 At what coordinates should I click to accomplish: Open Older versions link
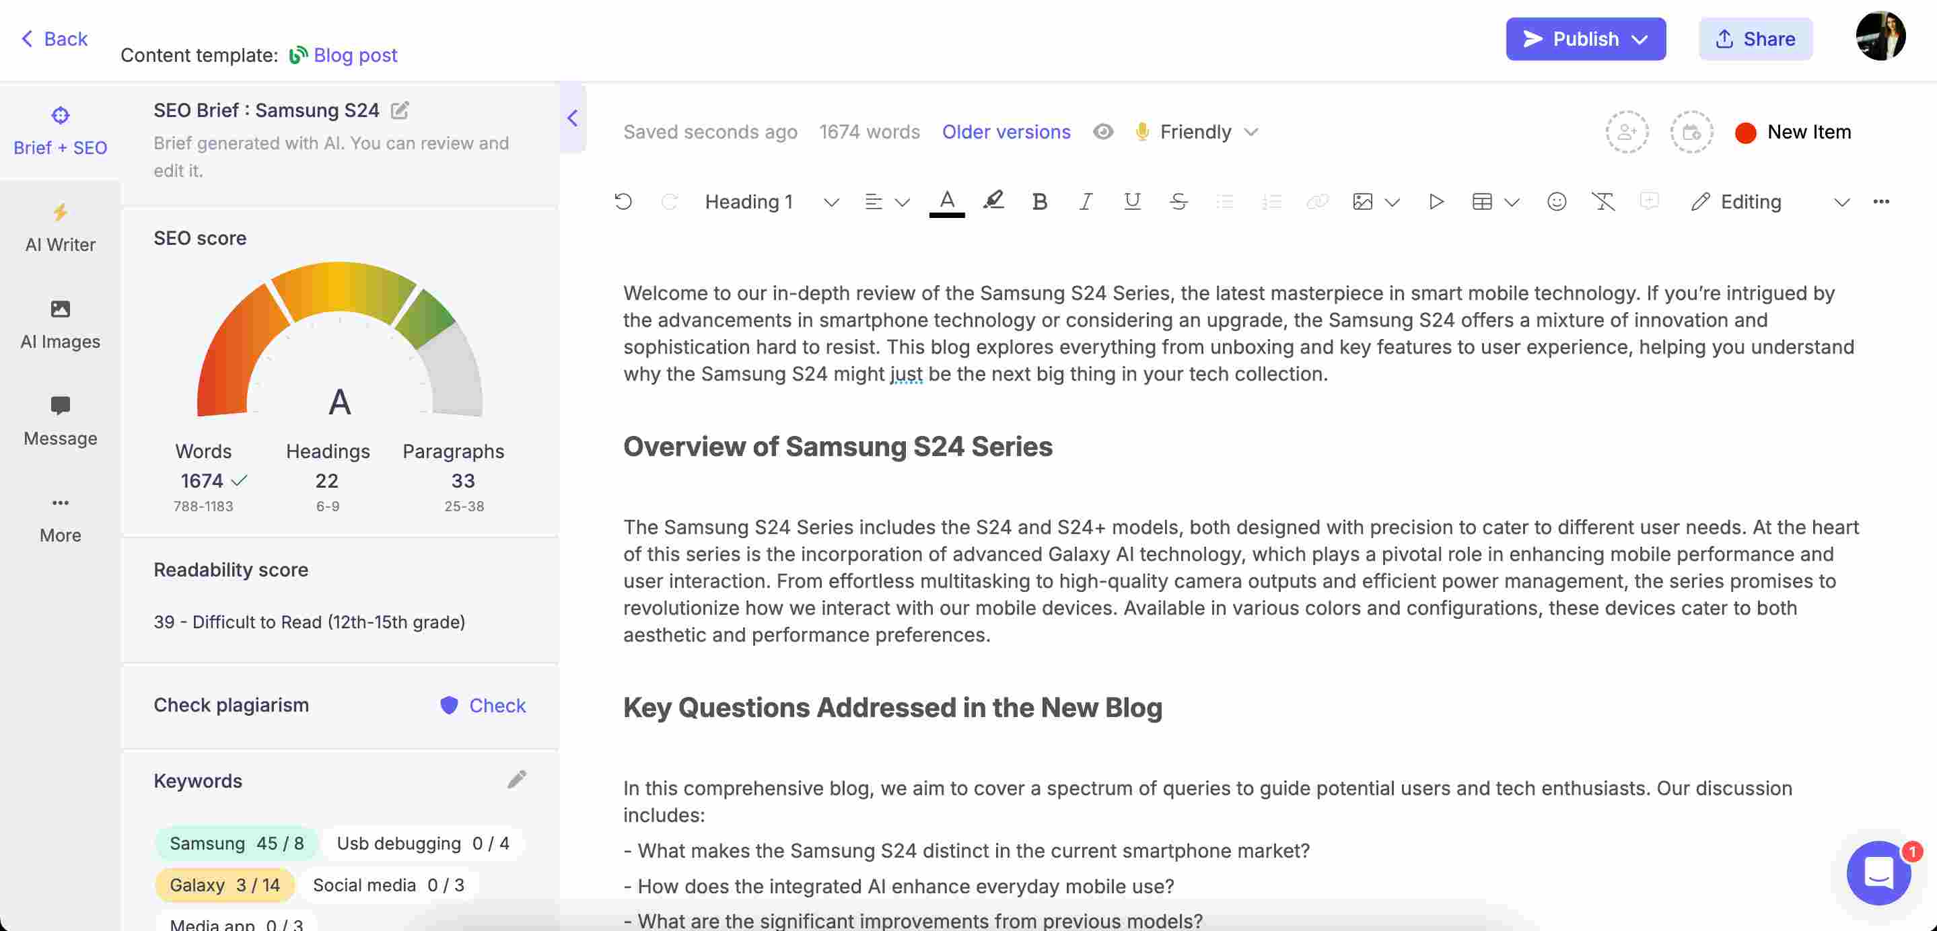(1006, 131)
